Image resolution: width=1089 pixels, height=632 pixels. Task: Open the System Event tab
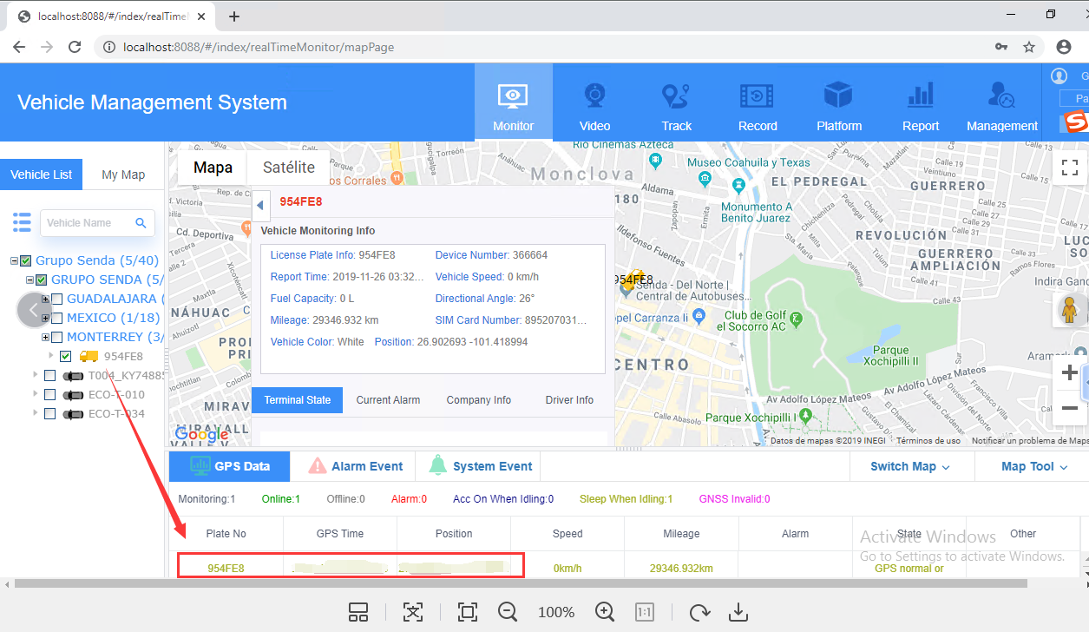click(x=480, y=466)
